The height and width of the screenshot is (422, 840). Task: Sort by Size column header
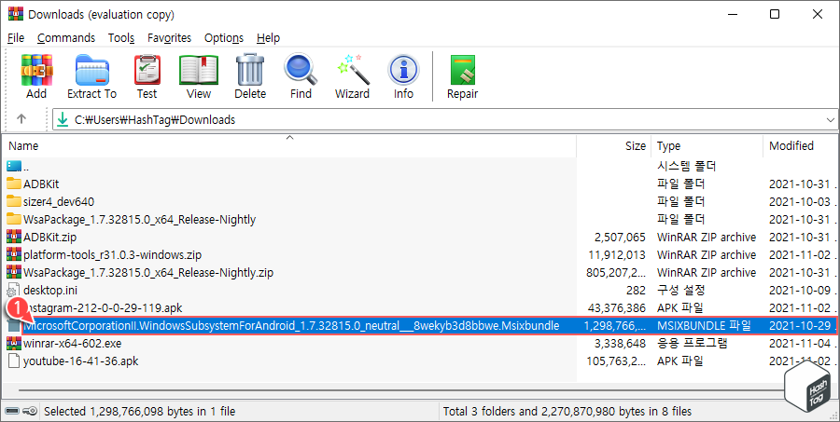[x=614, y=146]
